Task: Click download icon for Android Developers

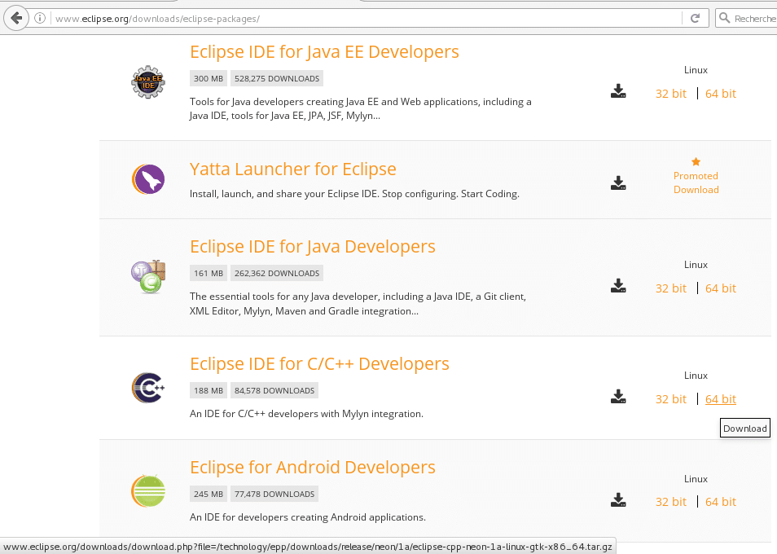Action: (x=618, y=500)
